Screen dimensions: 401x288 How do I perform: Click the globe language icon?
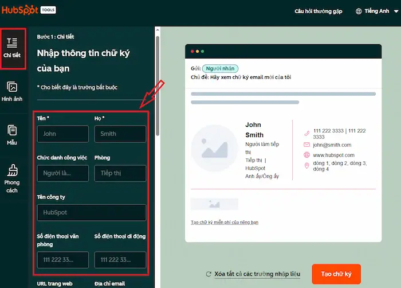click(359, 11)
